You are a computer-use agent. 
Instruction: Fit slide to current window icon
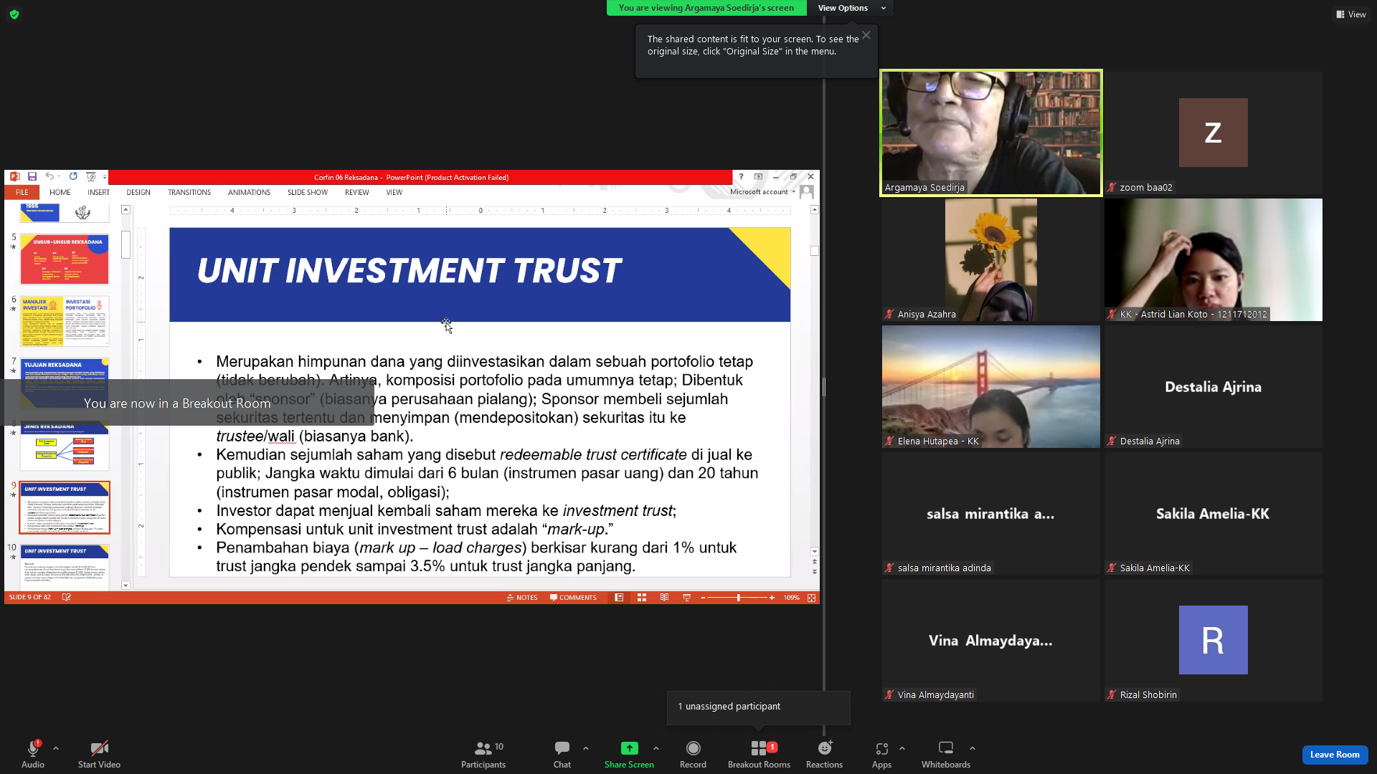coord(812,598)
